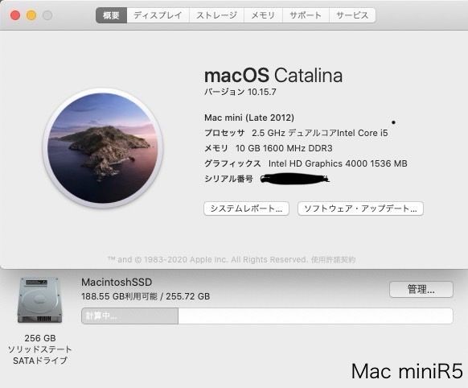This screenshot has height=388, width=468.
Task: Click the シリアル番号 serial number label
Action: 228,179
